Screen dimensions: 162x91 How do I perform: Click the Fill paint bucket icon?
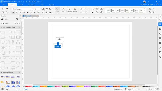tap(82, 9)
